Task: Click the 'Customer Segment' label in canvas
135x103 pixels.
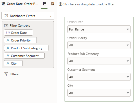Action: coord(81,70)
